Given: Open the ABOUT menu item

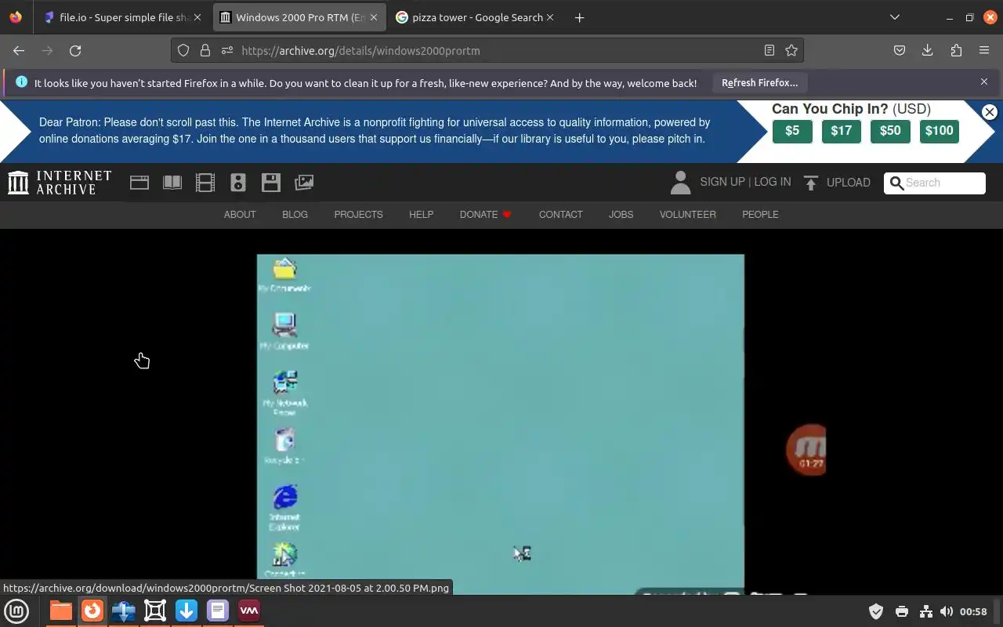Looking at the screenshot, I should (x=240, y=215).
